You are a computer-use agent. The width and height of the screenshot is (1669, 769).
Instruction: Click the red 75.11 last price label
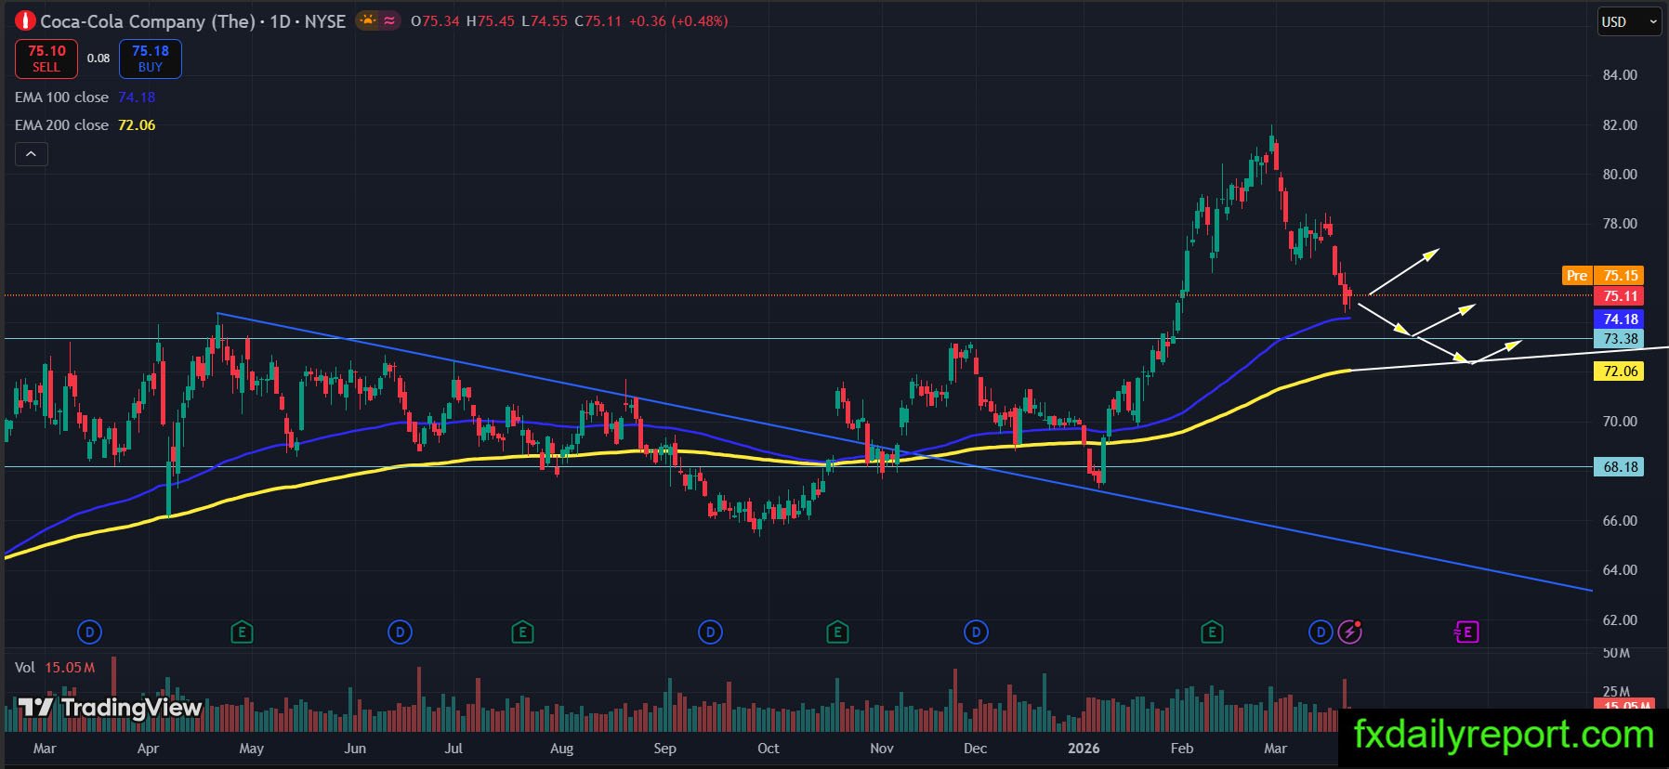tap(1619, 295)
